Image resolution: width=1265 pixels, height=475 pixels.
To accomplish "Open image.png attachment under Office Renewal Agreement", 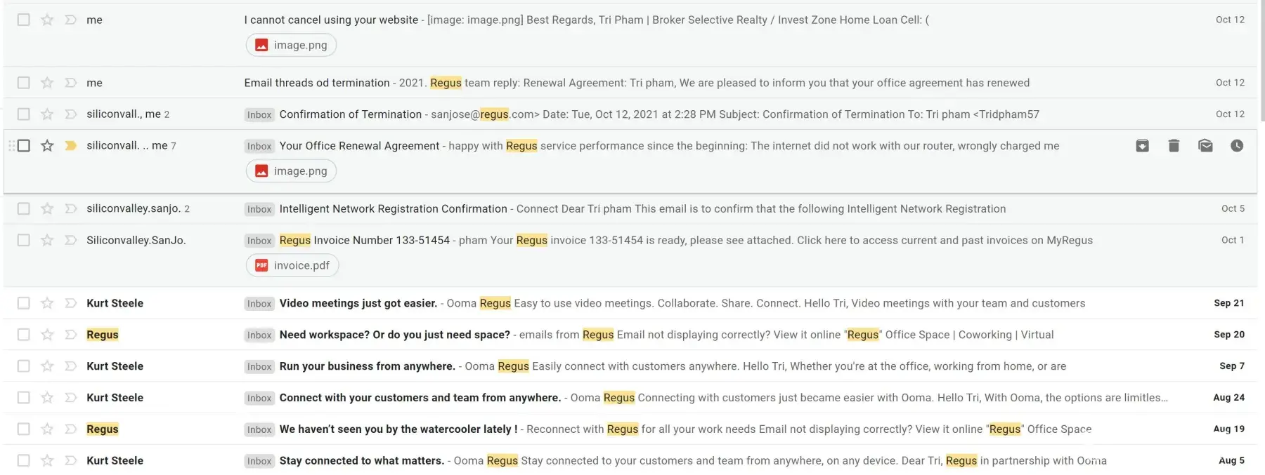I will (291, 171).
